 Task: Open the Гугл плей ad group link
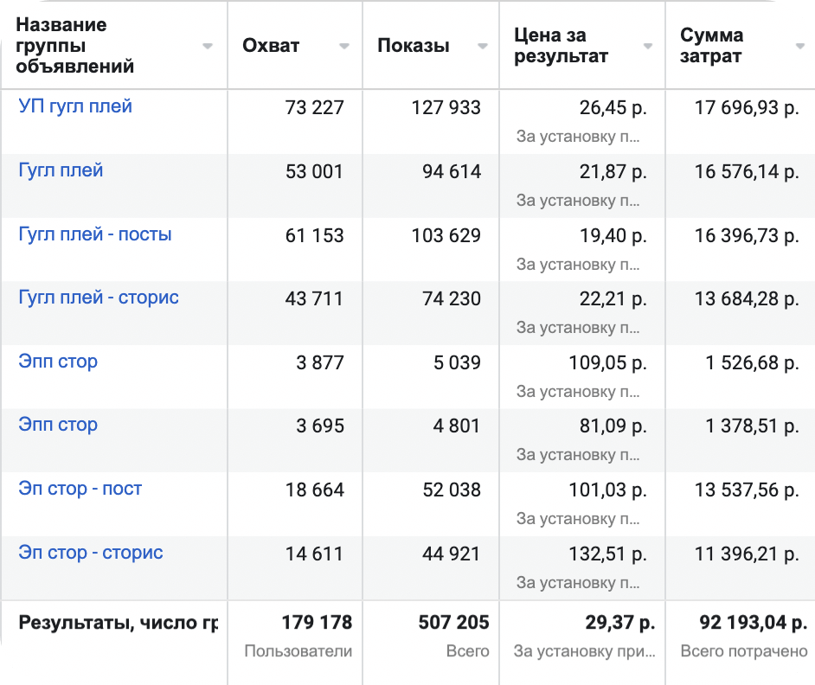coord(61,170)
